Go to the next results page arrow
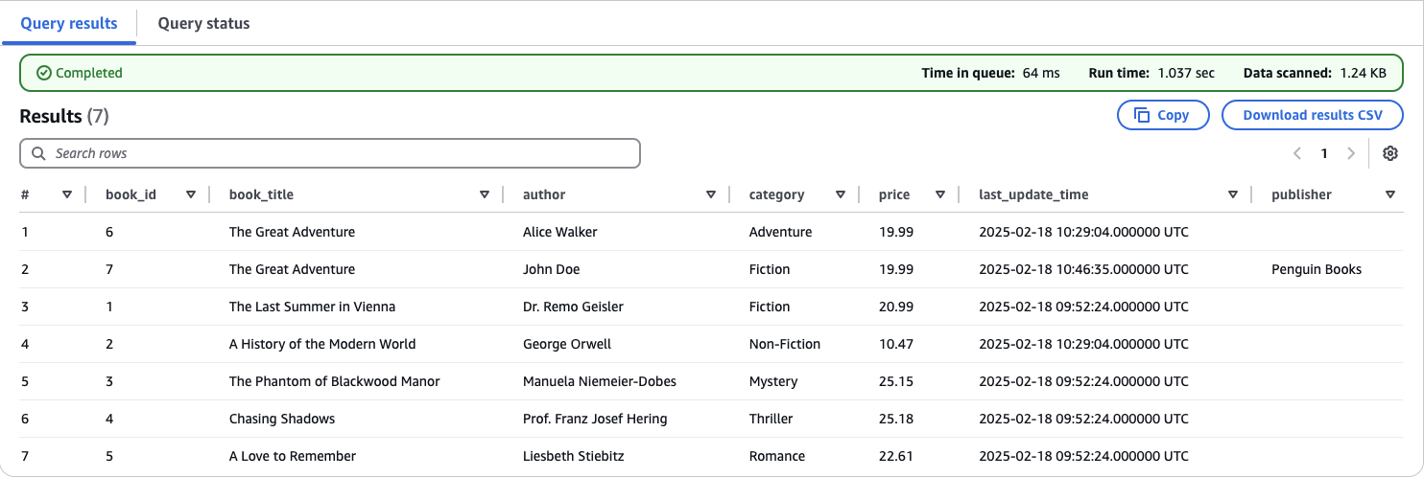Screen dimensions: 1424x478 coord(1351,153)
